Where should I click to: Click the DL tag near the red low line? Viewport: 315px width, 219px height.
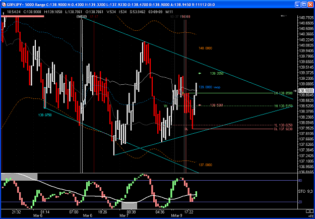[186, 129]
